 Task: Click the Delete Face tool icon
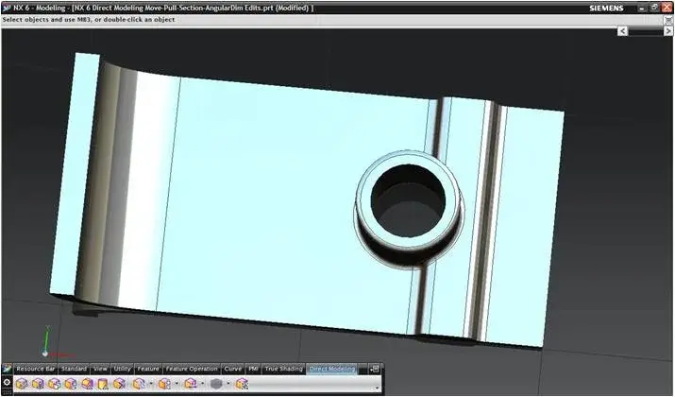coord(120,385)
